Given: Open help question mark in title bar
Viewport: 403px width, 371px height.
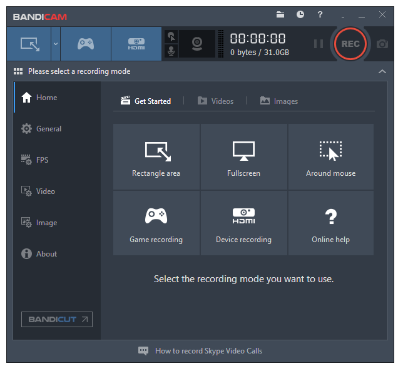Looking at the screenshot, I should click(320, 14).
